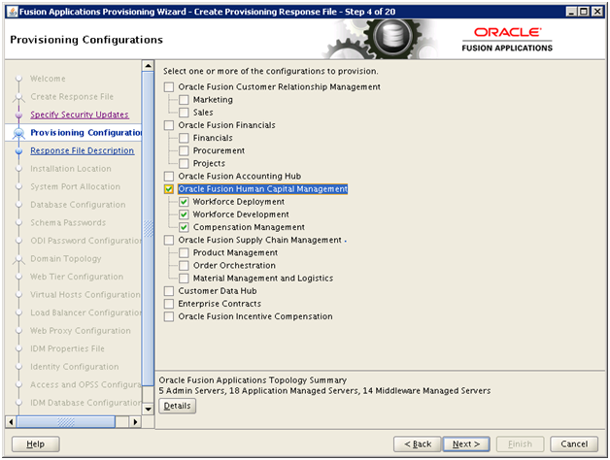This screenshot has height=460, width=610.
Task: Click the IDM Properties File step text
Action: point(68,348)
